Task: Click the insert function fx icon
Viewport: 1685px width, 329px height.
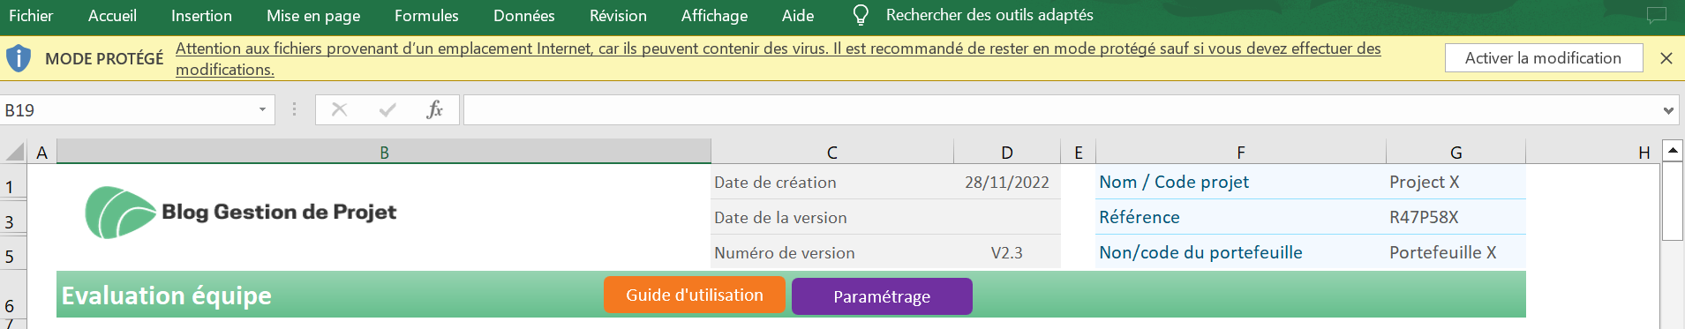Action: pos(434,110)
